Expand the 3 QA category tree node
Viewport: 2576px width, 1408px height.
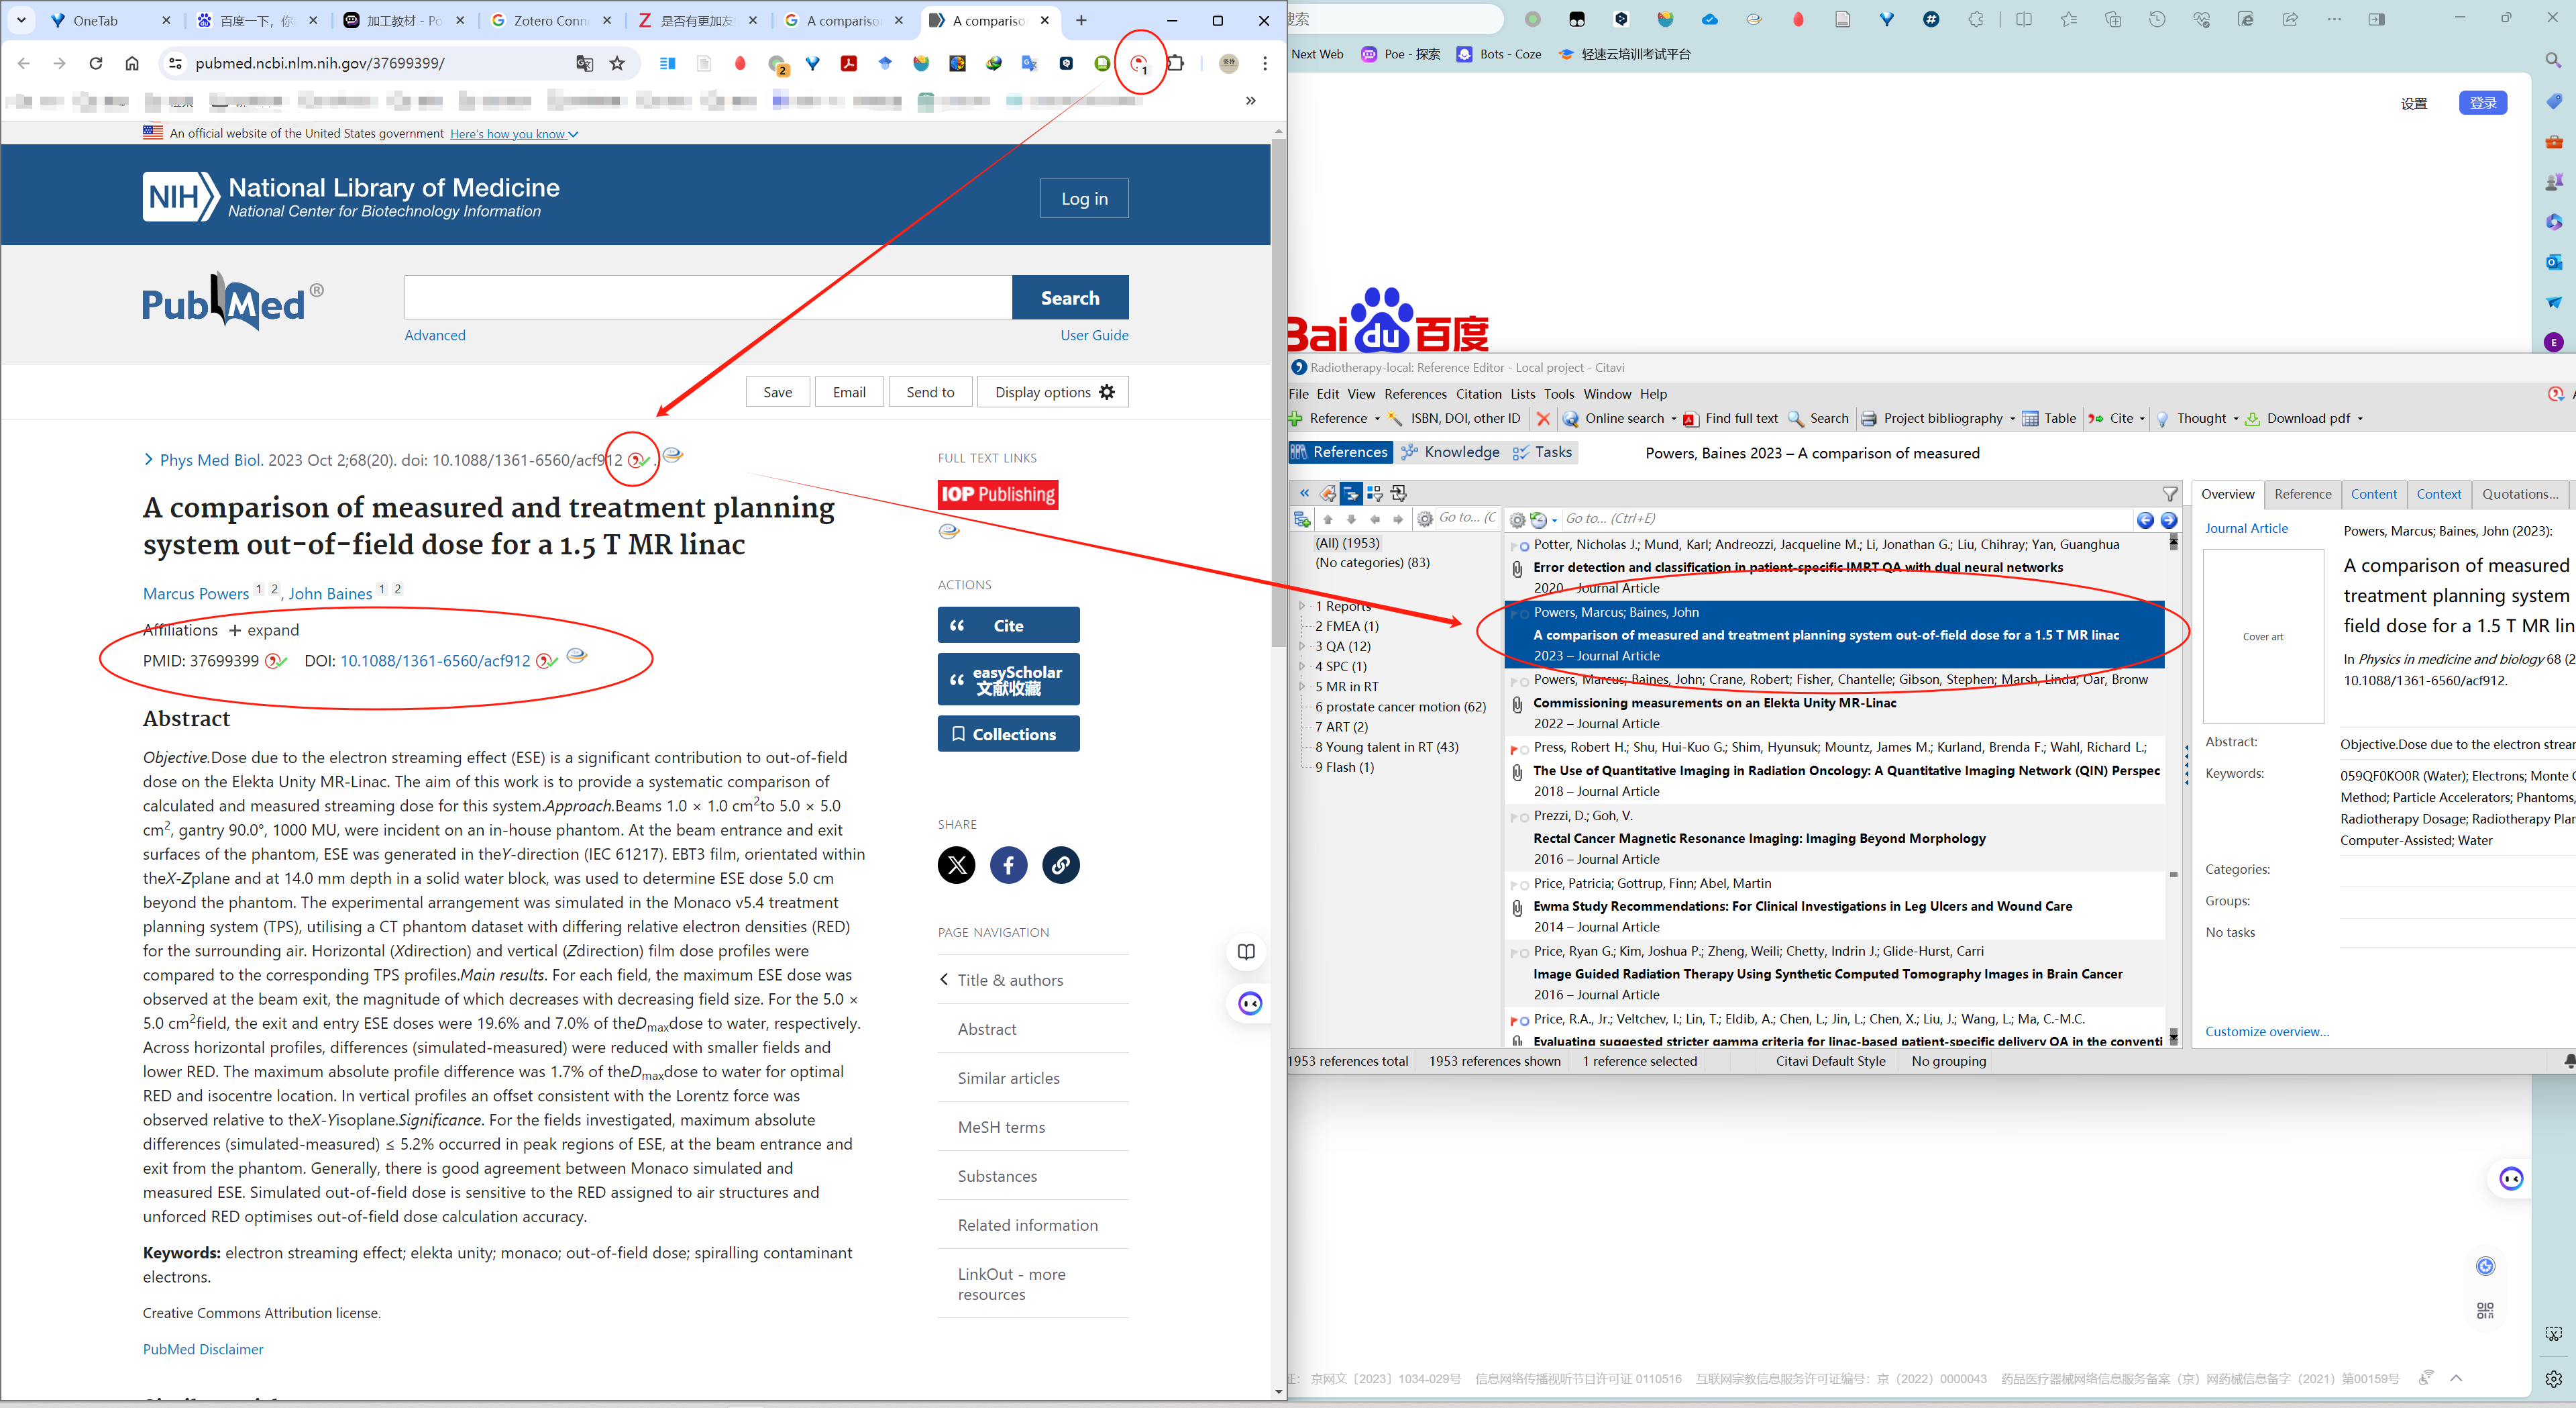pos(1301,646)
